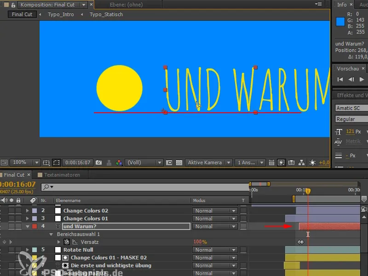Image resolution: width=368 pixels, height=276 pixels.
Task: Open the Aktive Kamera view dropdown
Action: 209,162
